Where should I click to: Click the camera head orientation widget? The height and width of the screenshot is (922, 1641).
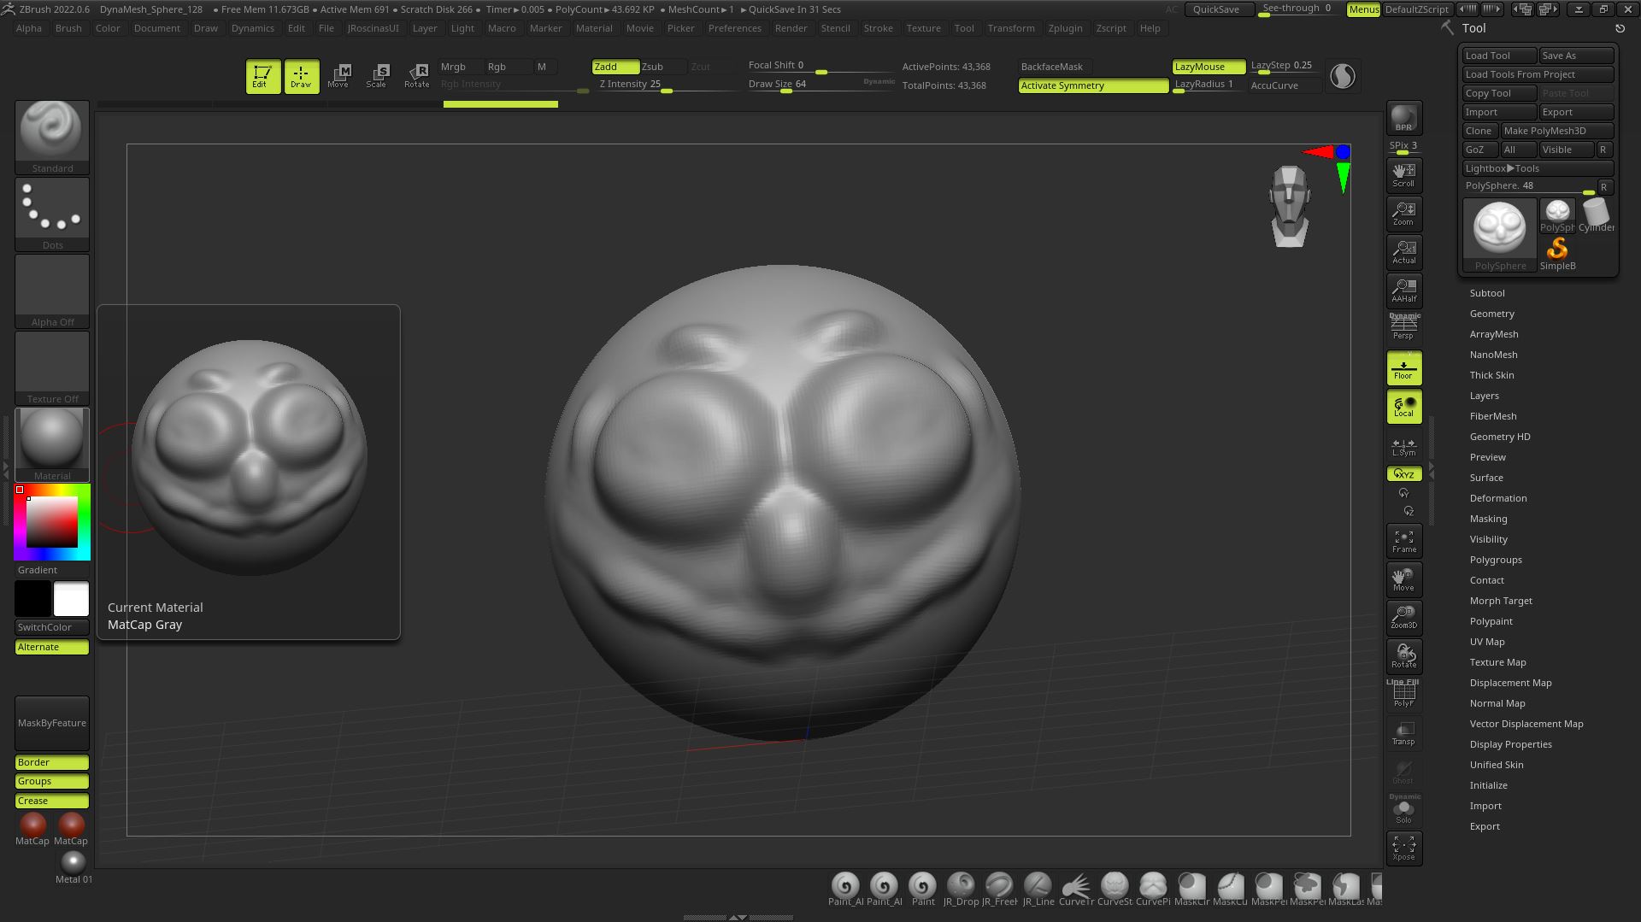coord(1290,207)
